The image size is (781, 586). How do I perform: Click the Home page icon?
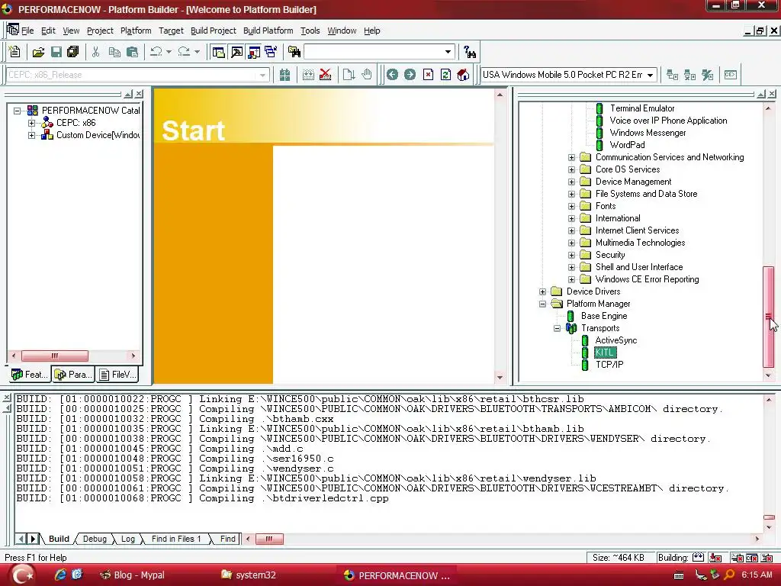click(x=463, y=75)
